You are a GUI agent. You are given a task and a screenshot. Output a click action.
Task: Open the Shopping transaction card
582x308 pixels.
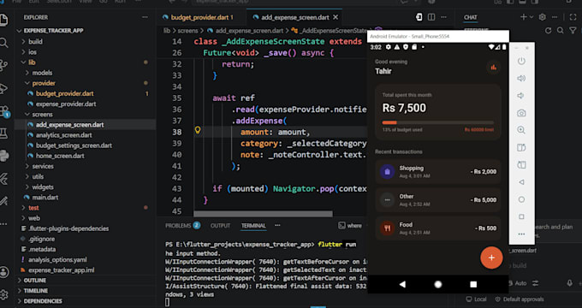click(x=438, y=171)
